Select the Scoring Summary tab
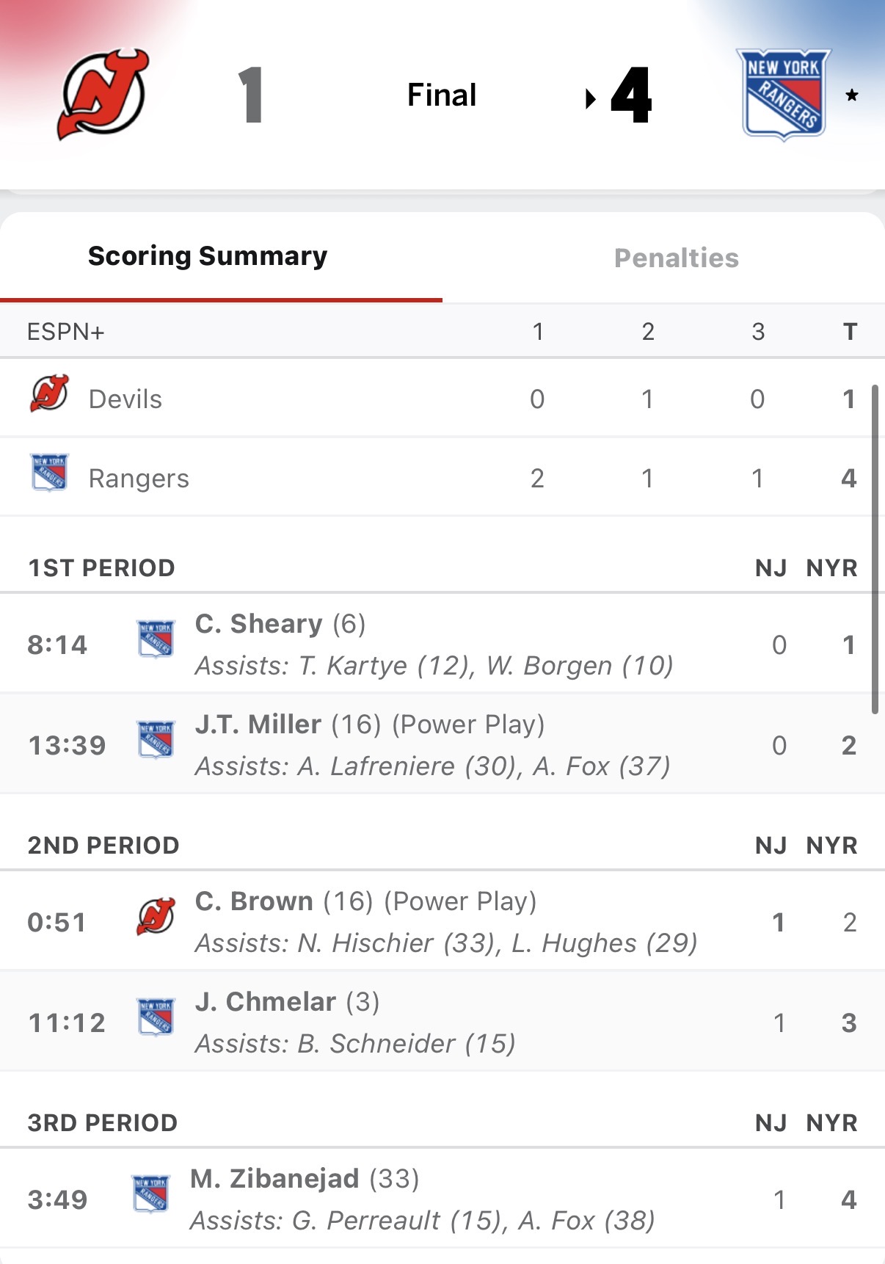The image size is (885, 1264). 208,256
